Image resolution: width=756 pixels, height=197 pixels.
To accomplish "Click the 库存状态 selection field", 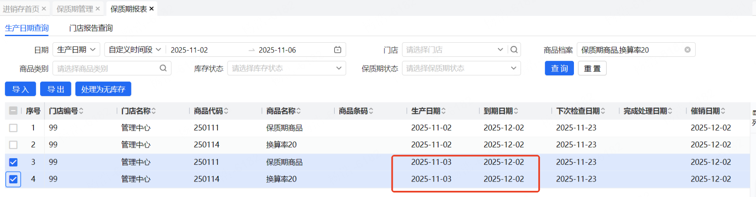I will (286, 68).
